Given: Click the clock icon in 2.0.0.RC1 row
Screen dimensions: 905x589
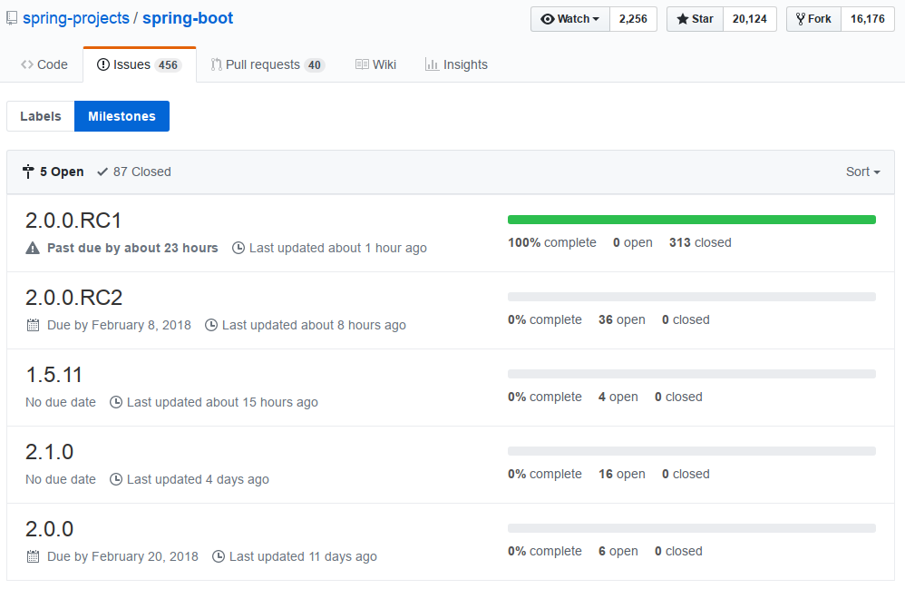Looking at the screenshot, I should [x=238, y=249].
